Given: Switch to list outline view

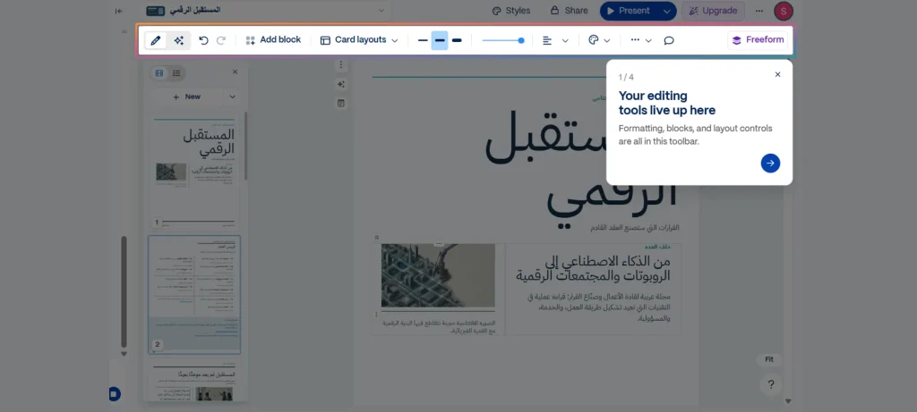Looking at the screenshot, I should point(176,73).
